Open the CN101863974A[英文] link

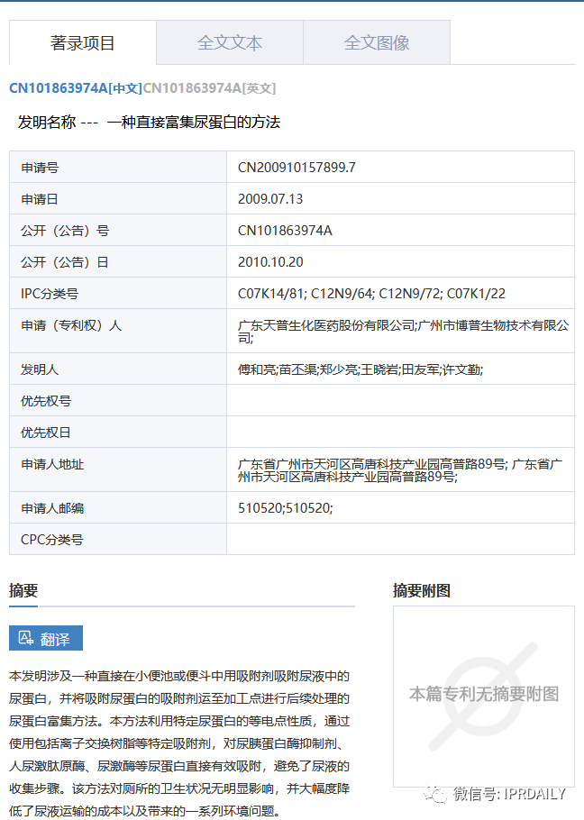click(x=209, y=88)
